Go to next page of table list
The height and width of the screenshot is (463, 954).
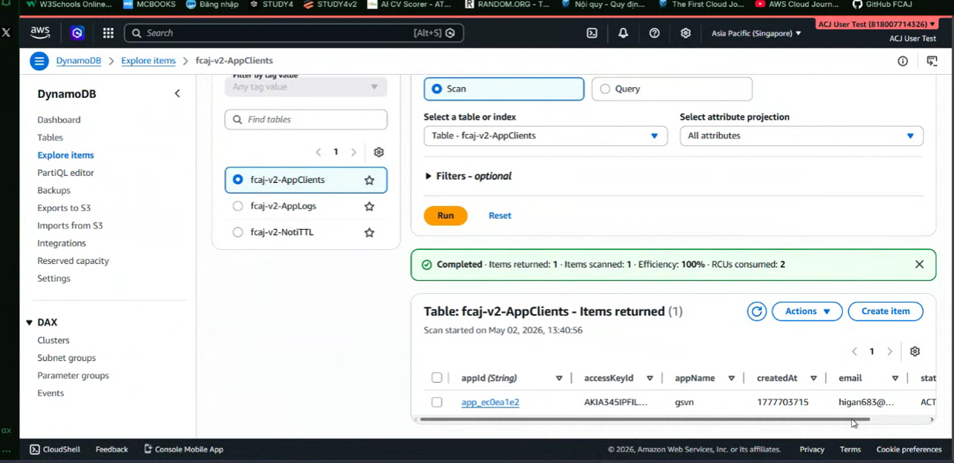[x=354, y=152]
